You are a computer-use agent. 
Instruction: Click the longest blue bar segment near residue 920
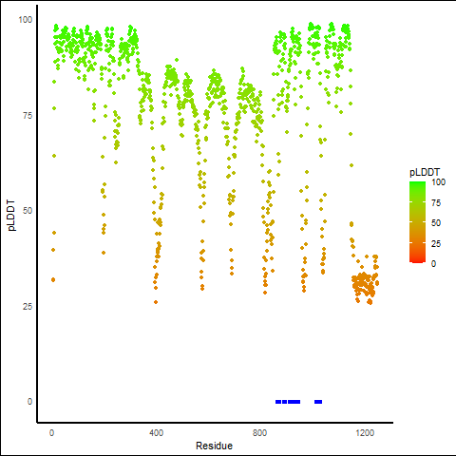pos(294,402)
